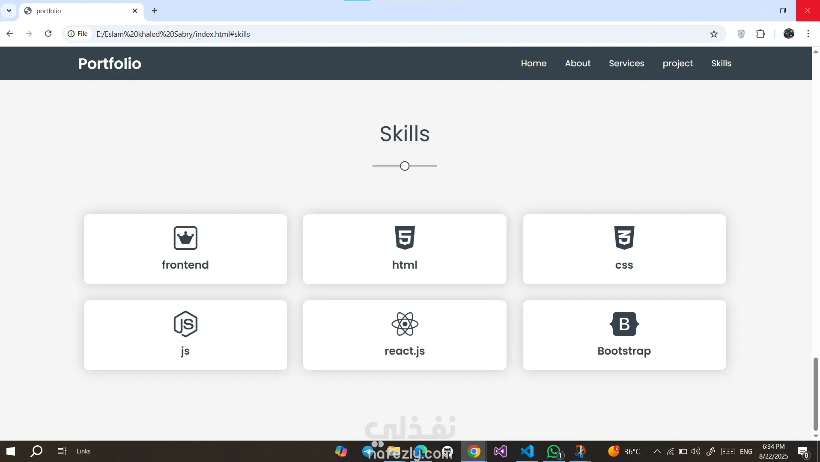Image resolution: width=820 pixels, height=462 pixels.
Task: Open the Services nav link
Action: coord(626,63)
